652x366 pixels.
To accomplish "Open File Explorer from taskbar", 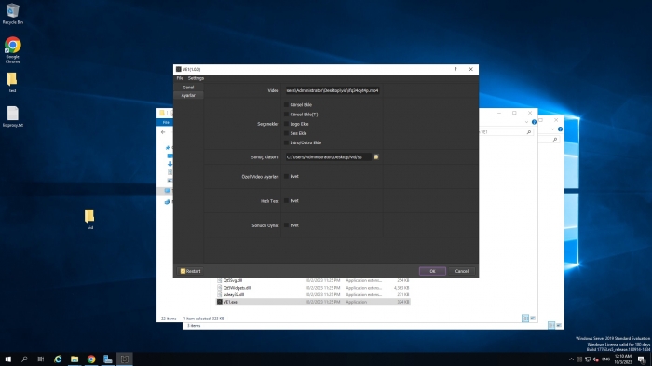I will (x=75, y=359).
